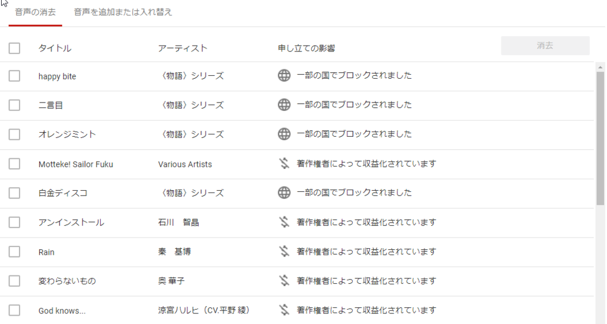Click globe icon in 白金ディスコ row

click(284, 193)
